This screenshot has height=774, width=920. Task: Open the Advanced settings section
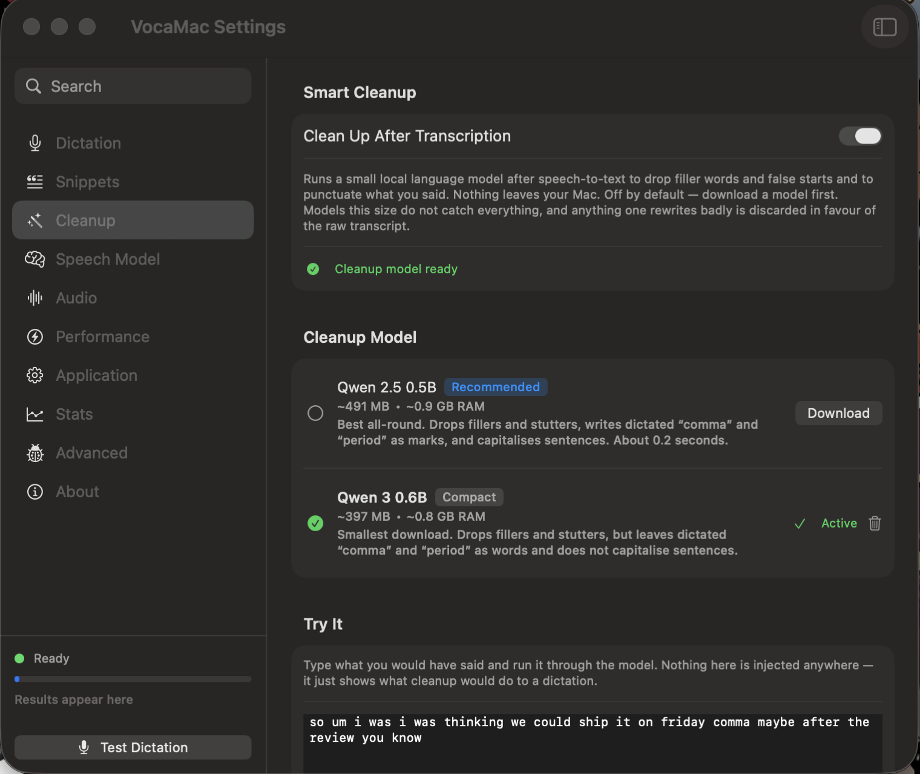133,453
